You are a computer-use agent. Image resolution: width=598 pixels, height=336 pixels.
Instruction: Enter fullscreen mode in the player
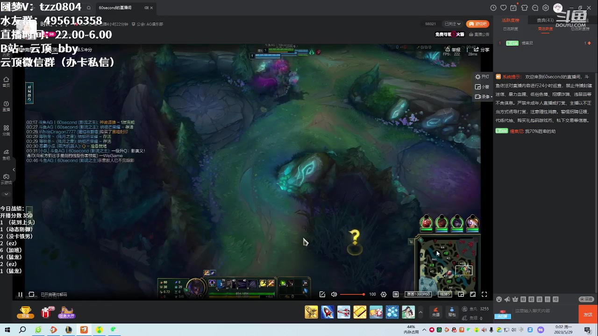click(x=484, y=294)
